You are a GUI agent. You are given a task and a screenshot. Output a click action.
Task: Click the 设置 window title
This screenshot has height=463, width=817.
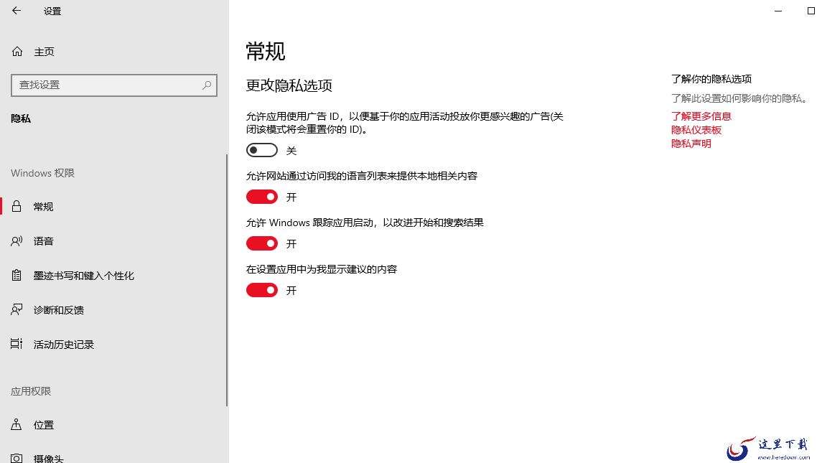coord(52,11)
